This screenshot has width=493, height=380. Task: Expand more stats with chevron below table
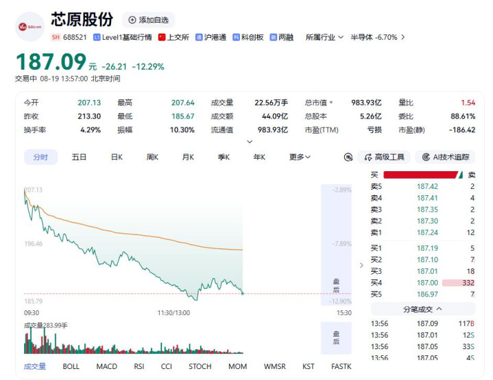pyautogui.click(x=250, y=142)
